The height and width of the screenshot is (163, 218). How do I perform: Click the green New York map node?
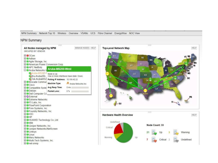coord(186,64)
